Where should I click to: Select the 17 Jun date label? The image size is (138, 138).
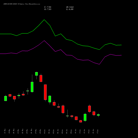point(98,131)
